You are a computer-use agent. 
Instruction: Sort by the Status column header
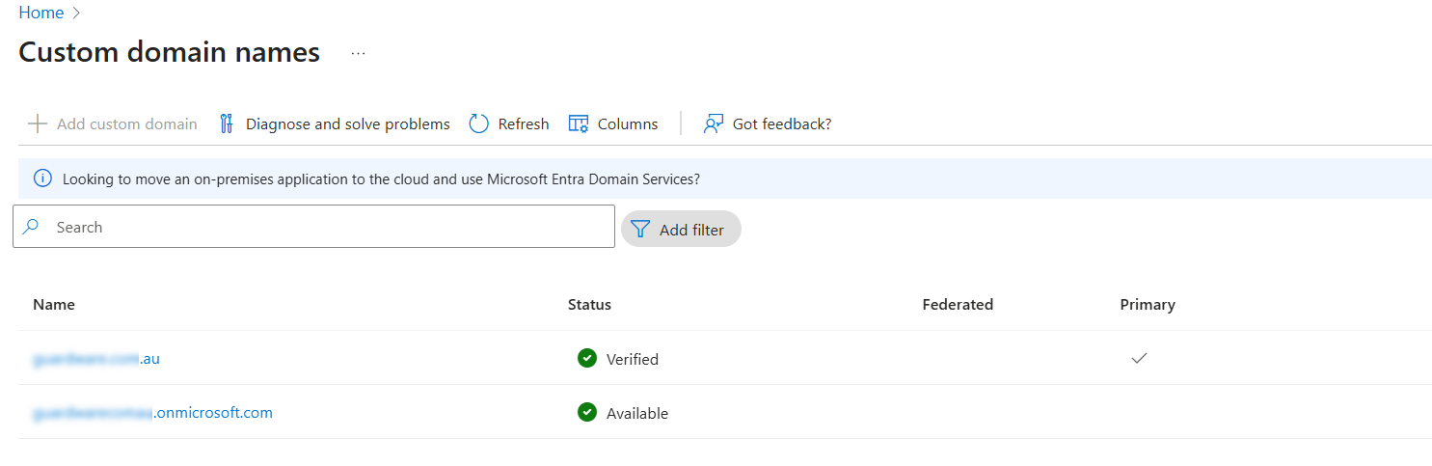tap(589, 305)
